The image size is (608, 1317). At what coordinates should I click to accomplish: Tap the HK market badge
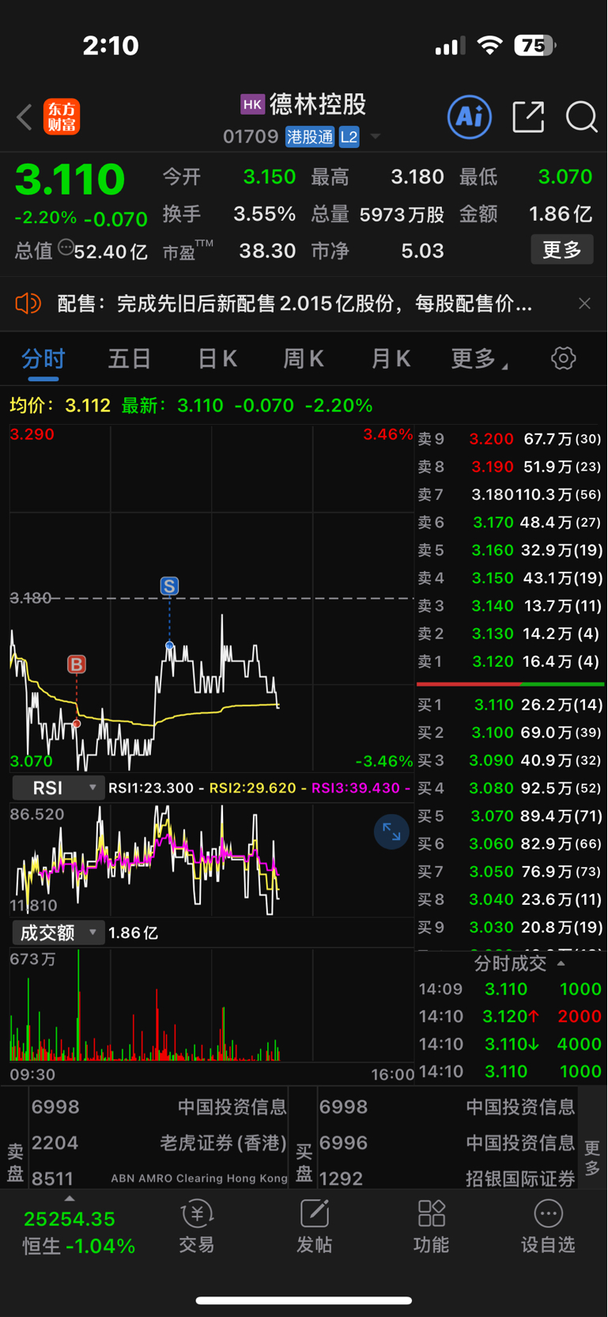click(x=252, y=104)
